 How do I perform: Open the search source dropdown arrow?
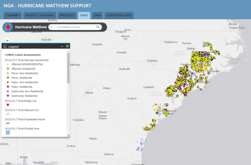(x=51, y=27)
